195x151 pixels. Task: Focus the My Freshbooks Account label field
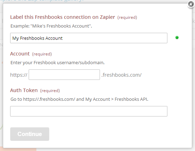89,38
